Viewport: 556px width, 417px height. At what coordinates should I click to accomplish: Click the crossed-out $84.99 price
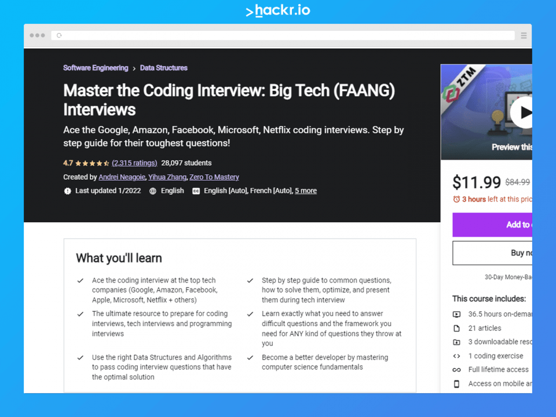[517, 182]
